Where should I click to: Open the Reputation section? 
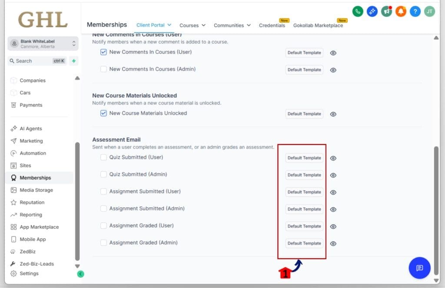[x=33, y=202]
